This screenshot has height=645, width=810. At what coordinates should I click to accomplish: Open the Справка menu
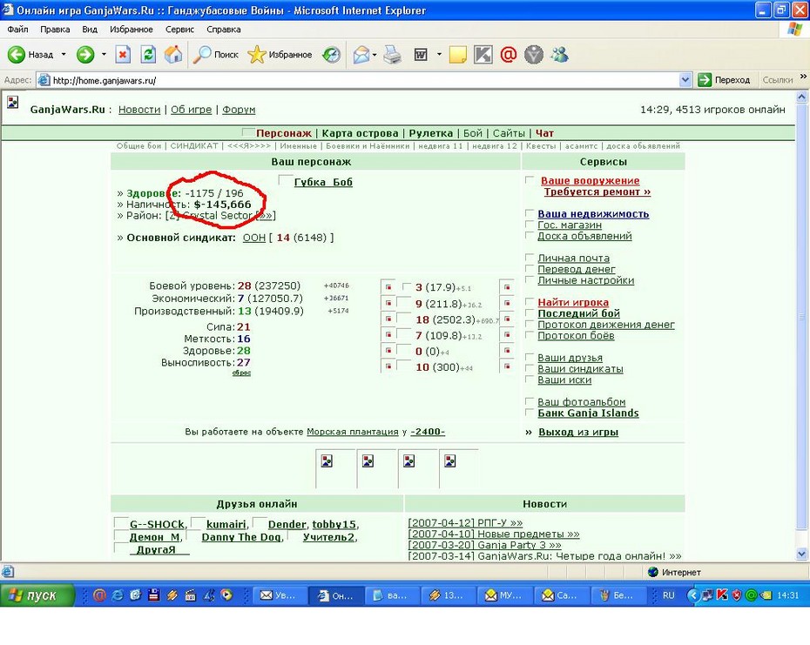[224, 30]
